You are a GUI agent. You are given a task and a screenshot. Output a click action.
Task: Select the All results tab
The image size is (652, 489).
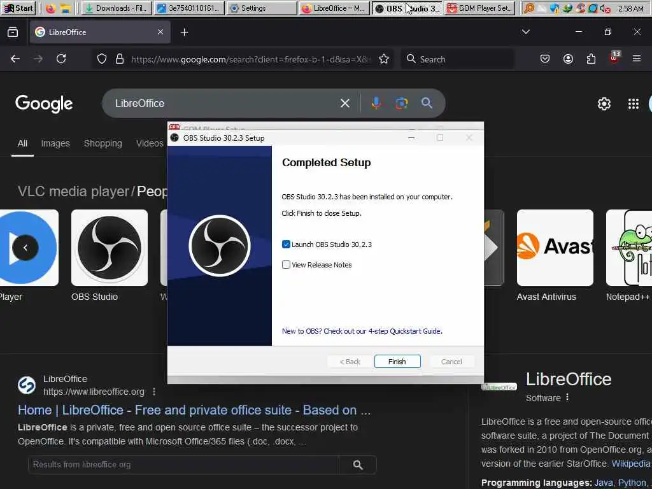pos(22,143)
